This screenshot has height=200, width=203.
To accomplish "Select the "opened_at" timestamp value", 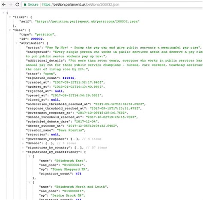I will tap(77, 96).
